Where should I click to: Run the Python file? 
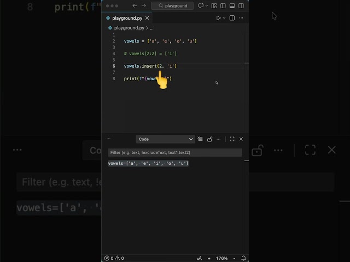218,18
